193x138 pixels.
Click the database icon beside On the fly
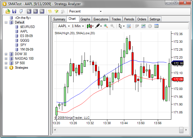coord(11,18)
